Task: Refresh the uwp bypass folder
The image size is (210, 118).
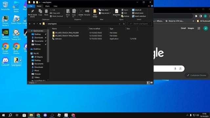Action: click(124, 24)
